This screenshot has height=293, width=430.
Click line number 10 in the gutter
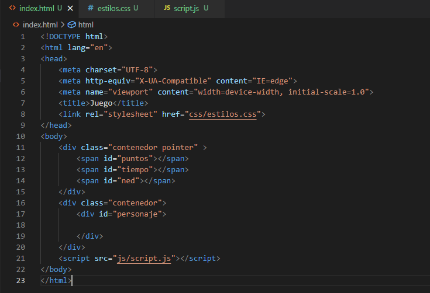(x=20, y=136)
